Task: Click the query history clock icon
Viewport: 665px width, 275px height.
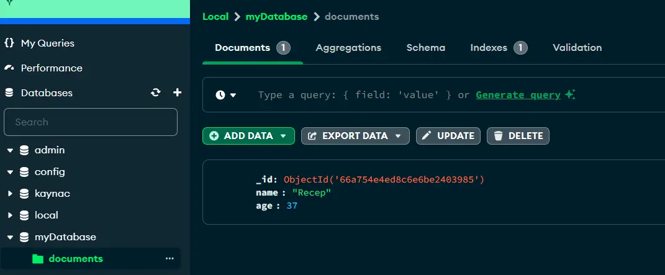Action: click(220, 95)
